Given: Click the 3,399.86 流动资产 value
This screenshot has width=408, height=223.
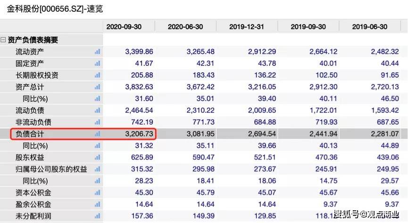Looking at the screenshot, I should pyautogui.click(x=139, y=52).
